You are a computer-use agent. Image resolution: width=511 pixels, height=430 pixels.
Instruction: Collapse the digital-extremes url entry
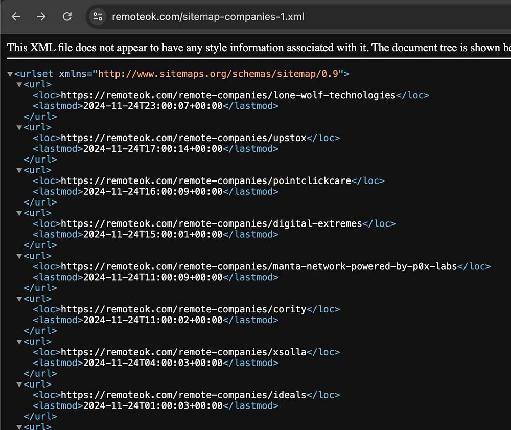click(19, 213)
